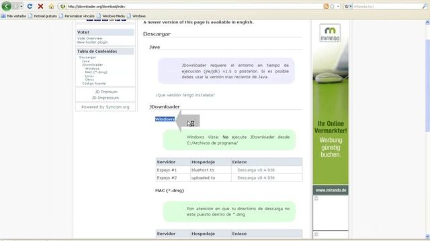Screen dimensions: 430x241
Task: Open the www.mirando.de ad link
Action: 331,190
